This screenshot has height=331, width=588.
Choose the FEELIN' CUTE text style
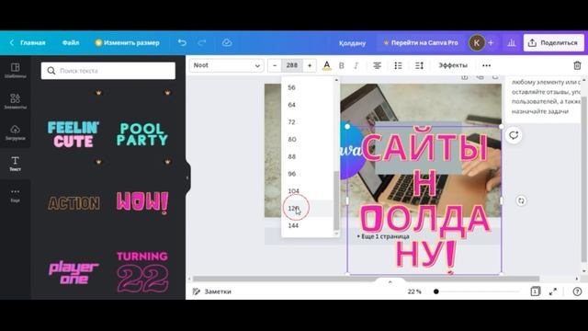pyautogui.click(x=73, y=134)
